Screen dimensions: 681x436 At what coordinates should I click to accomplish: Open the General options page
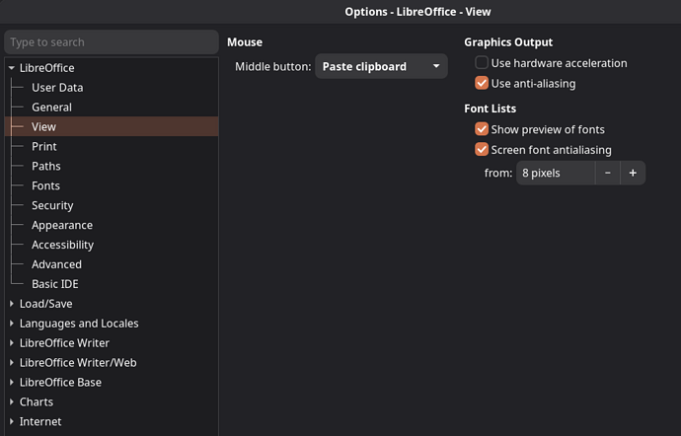click(51, 108)
